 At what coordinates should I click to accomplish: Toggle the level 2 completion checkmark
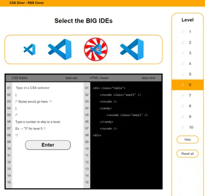[183, 42]
